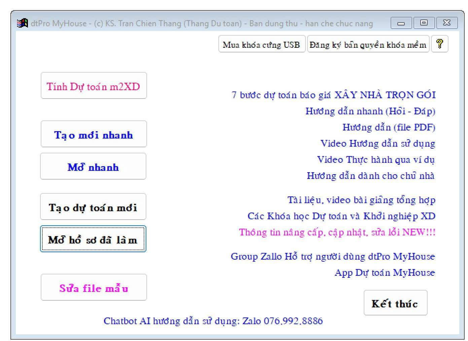
Task: Select 'Tạo mới nhanh' button
Action: click(94, 135)
